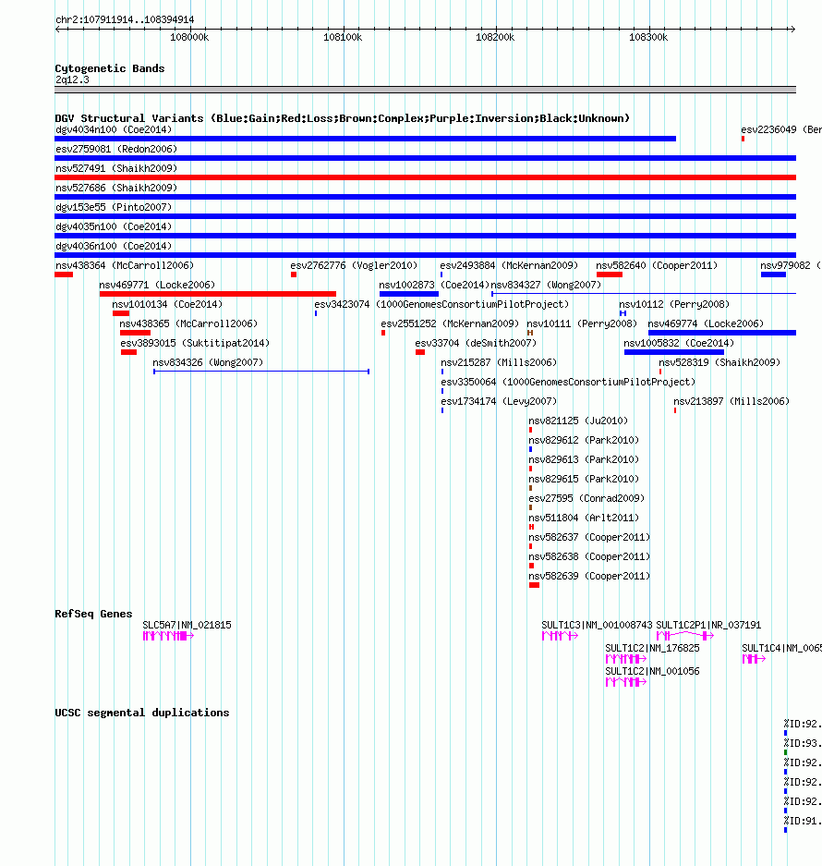Screen dimensions: 822x866
Task: Click the nsv1010134 (Coe2014) label
Action: [x=167, y=304]
